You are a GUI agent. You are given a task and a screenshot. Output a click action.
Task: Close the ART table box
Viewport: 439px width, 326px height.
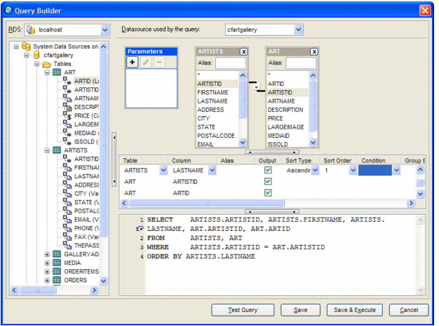(313, 51)
